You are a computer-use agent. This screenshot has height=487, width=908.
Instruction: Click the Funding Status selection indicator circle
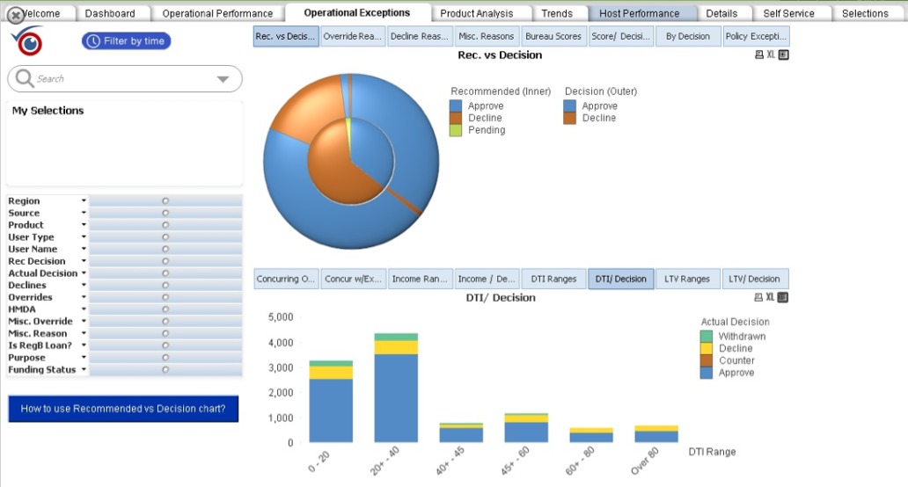point(165,370)
